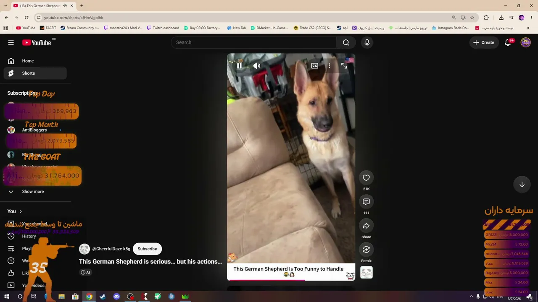Open Chrome's three-dot menu
This screenshot has height=302, width=538.
[x=532, y=18]
